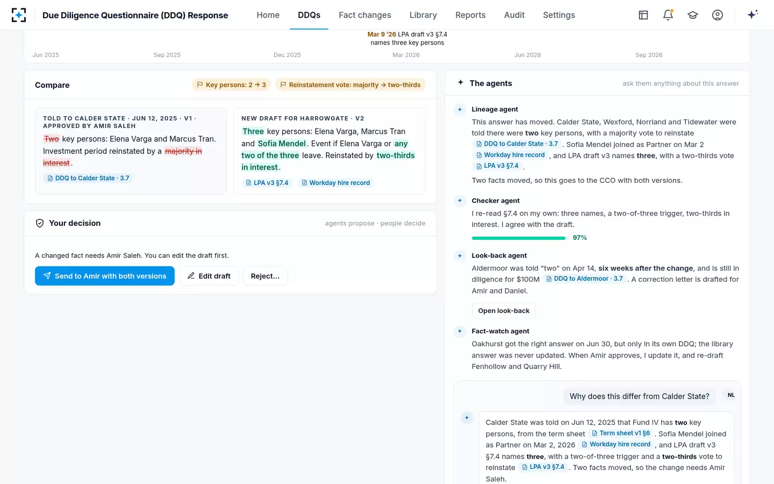Open user account profile icon

718,15
